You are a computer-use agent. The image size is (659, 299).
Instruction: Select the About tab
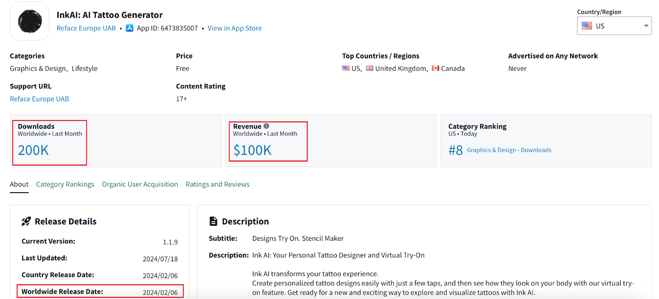tap(19, 184)
